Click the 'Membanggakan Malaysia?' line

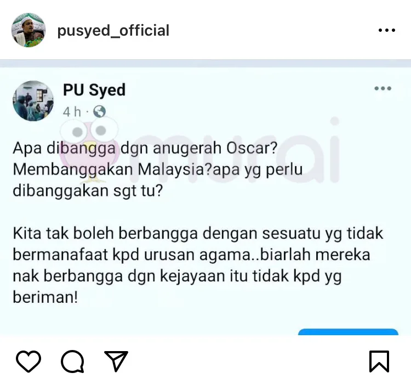[112, 170]
